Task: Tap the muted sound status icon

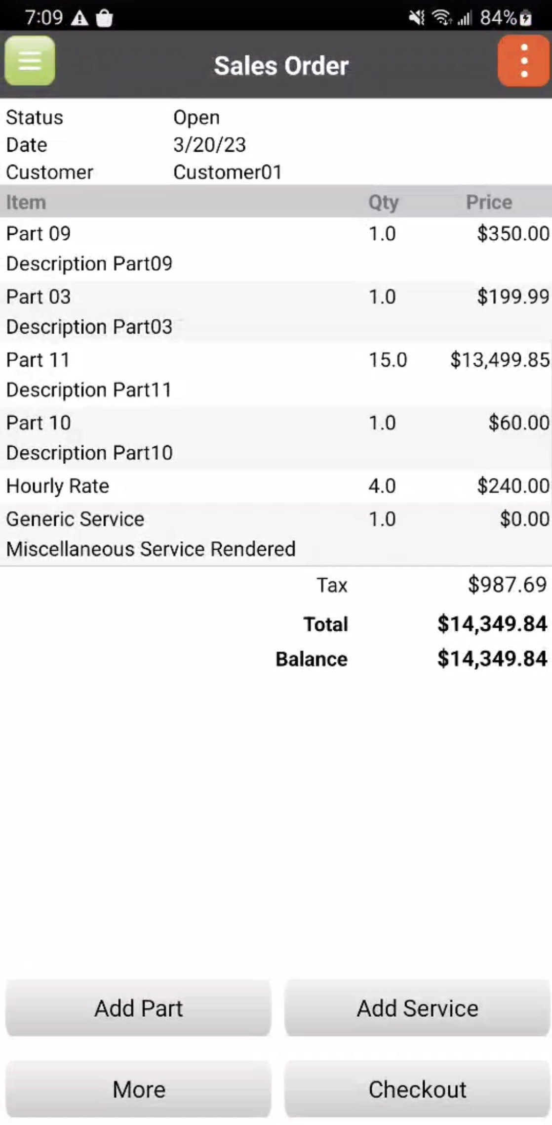Action: click(x=416, y=18)
